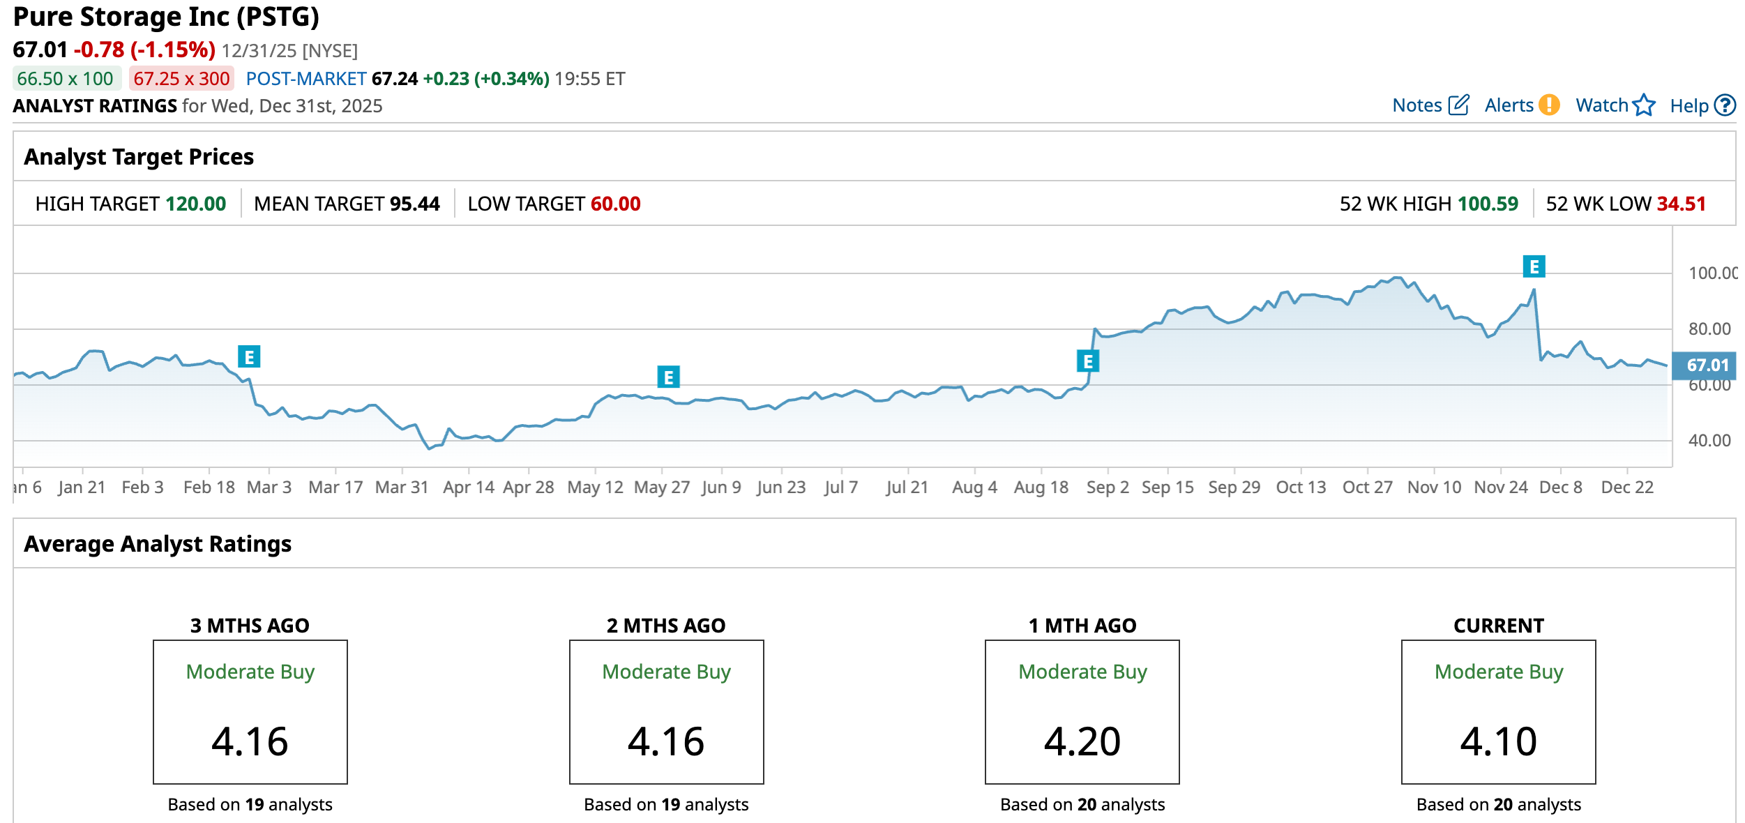Open the Help link text
This screenshot has width=1745, height=823.
point(1689,106)
